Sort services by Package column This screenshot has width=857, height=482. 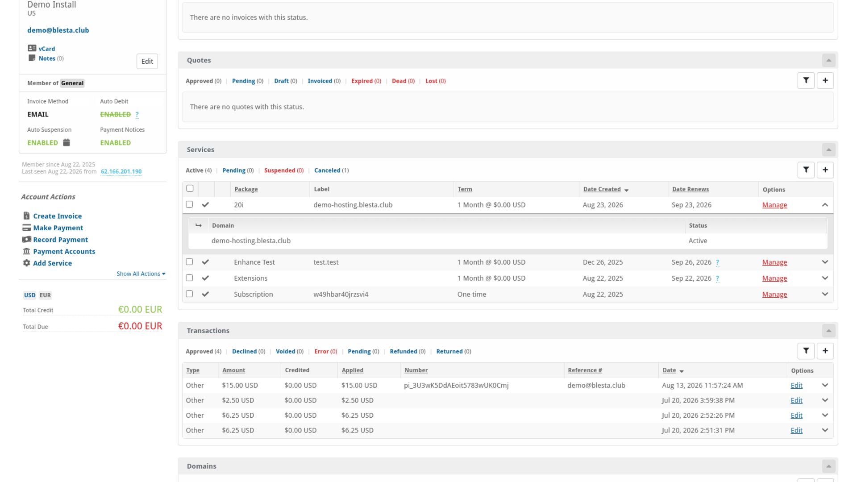pos(246,189)
